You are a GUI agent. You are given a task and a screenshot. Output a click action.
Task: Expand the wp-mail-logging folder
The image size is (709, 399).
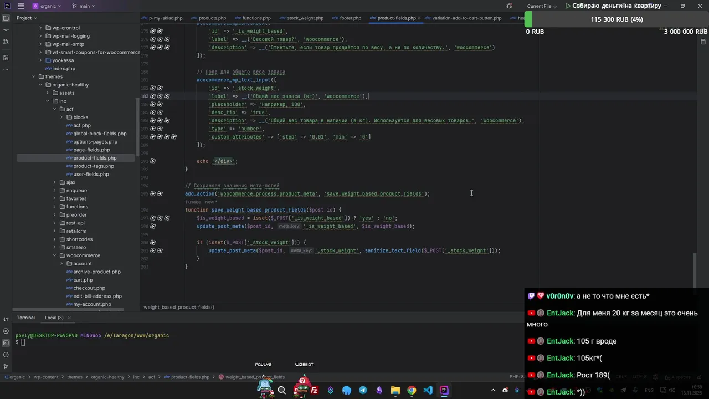click(40, 36)
